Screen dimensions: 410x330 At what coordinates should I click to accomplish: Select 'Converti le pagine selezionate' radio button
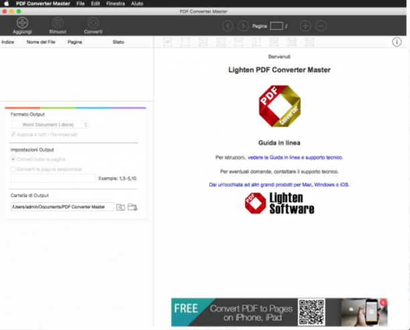coord(13,169)
